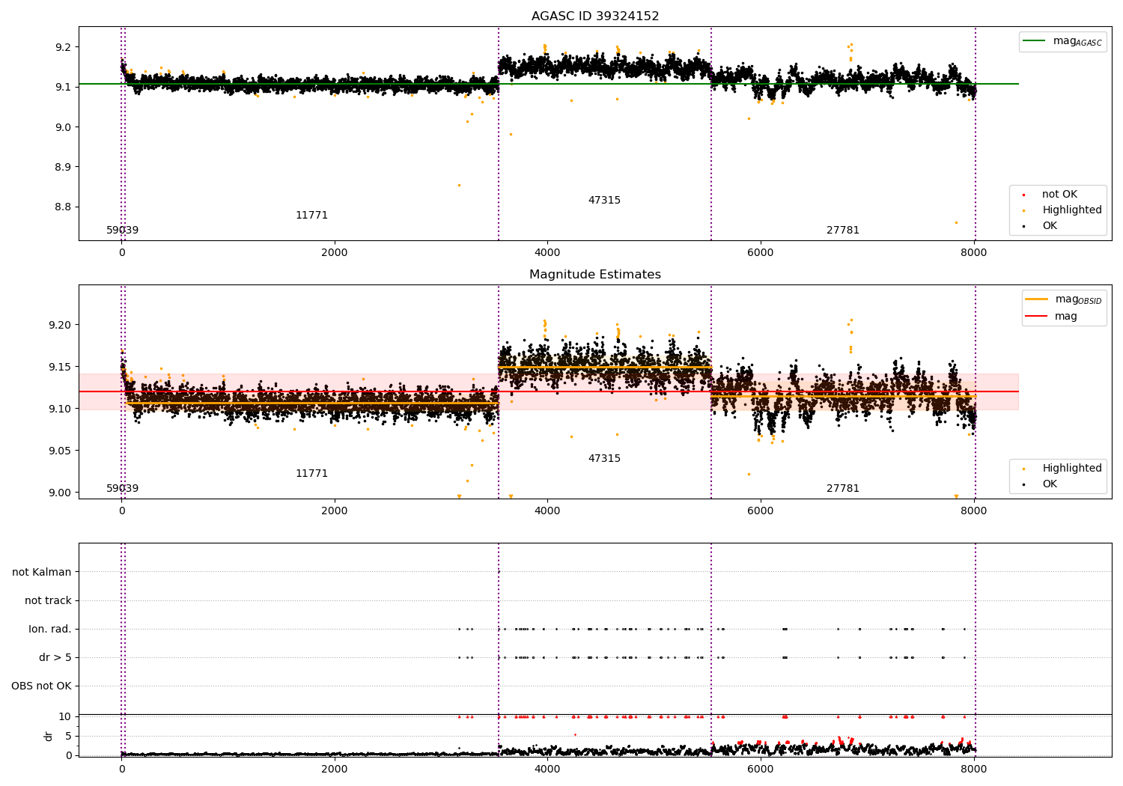Image resolution: width=1123 pixels, height=786 pixels.
Task: Click the 'AGASC ID 39324152' plot title
Action: coord(595,16)
